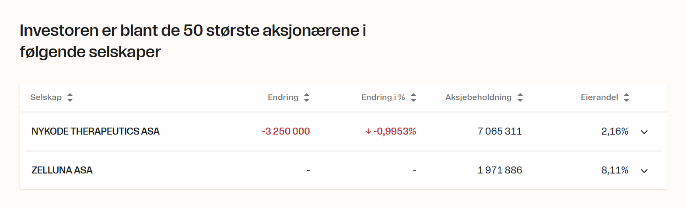The width and height of the screenshot is (686, 208).
Task: Click the sort arrows beside Endring i %
Action: pyautogui.click(x=413, y=98)
